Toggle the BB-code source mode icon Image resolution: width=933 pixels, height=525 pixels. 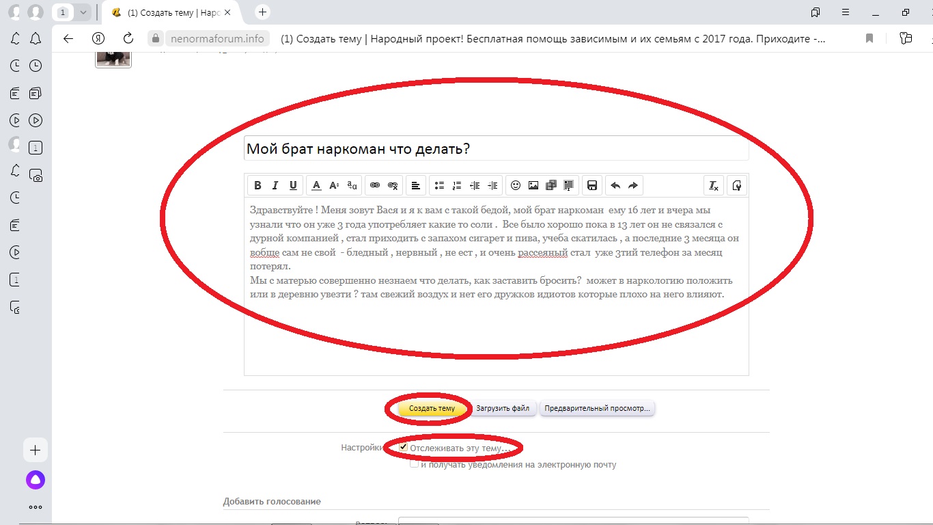point(736,185)
